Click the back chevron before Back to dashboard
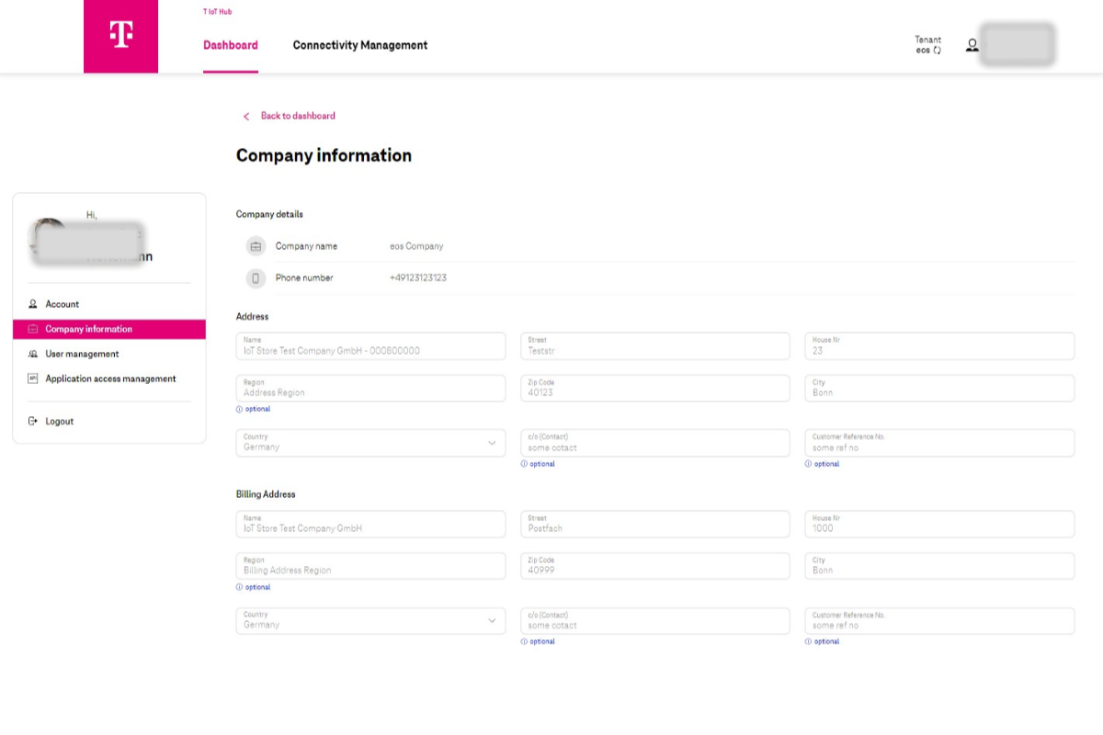The height and width of the screenshot is (735, 1103). pos(245,116)
